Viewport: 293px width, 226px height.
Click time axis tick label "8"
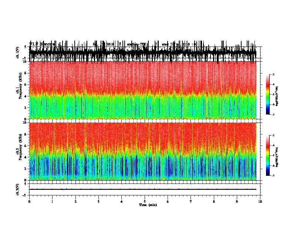pyautogui.click(x=214, y=202)
